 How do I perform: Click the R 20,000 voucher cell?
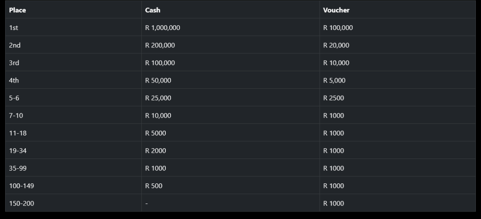pyautogui.click(x=336, y=45)
